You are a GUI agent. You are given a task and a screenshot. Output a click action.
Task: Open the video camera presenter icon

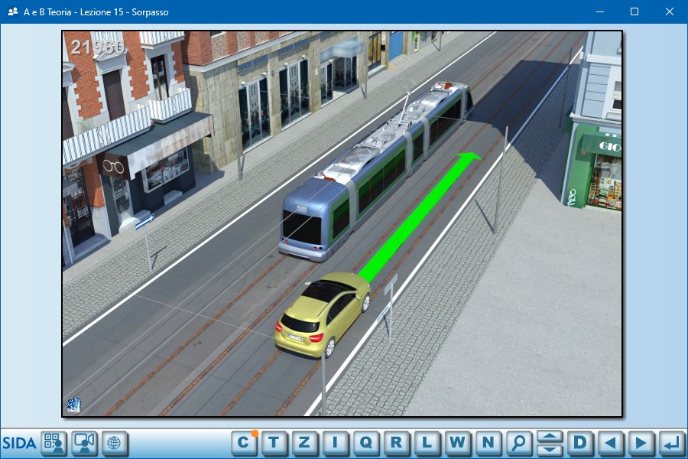(x=84, y=443)
